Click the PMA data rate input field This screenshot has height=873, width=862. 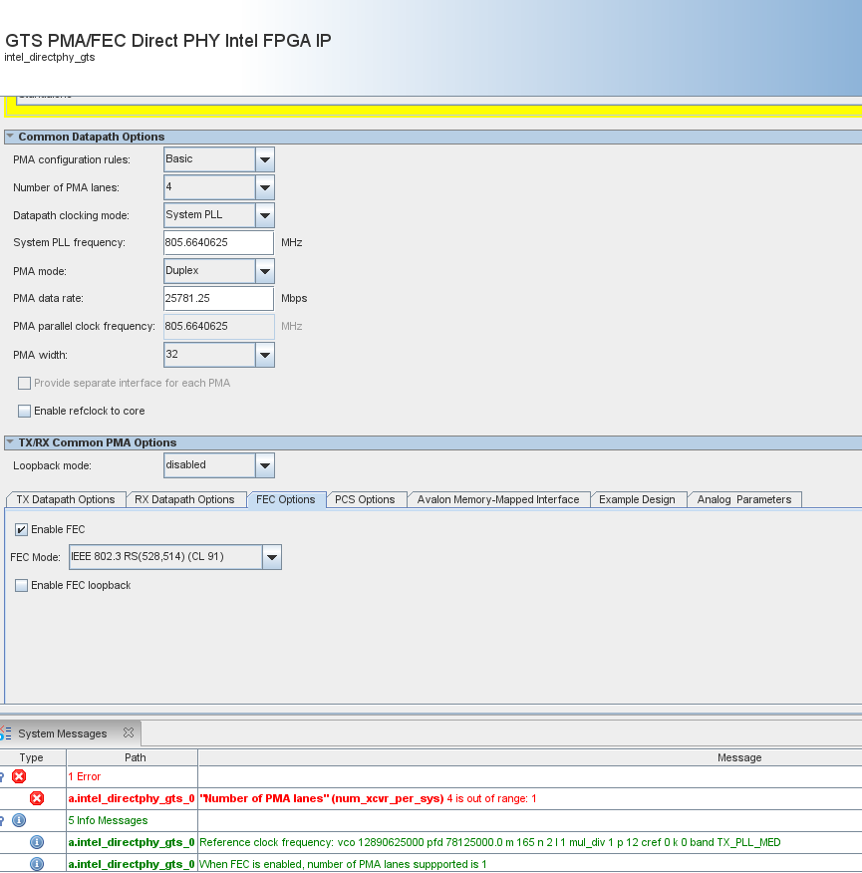point(219,298)
